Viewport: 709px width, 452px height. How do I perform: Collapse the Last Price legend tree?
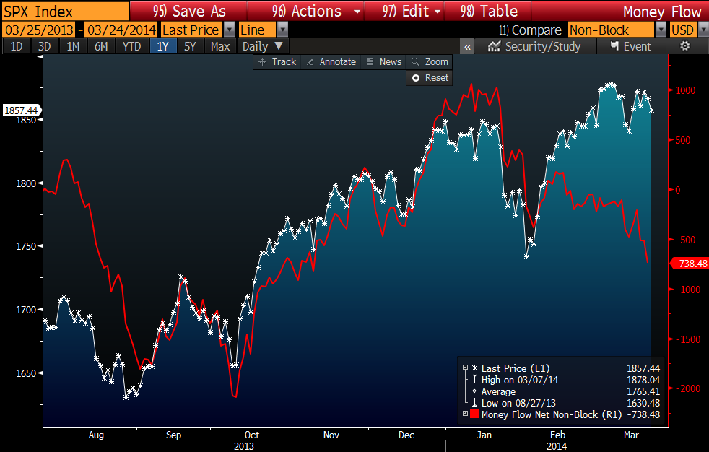[x=465, y=368]
